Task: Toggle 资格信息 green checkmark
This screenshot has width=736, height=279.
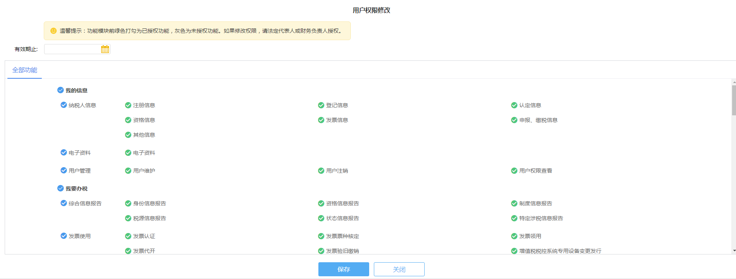Action: coord(128,120)
